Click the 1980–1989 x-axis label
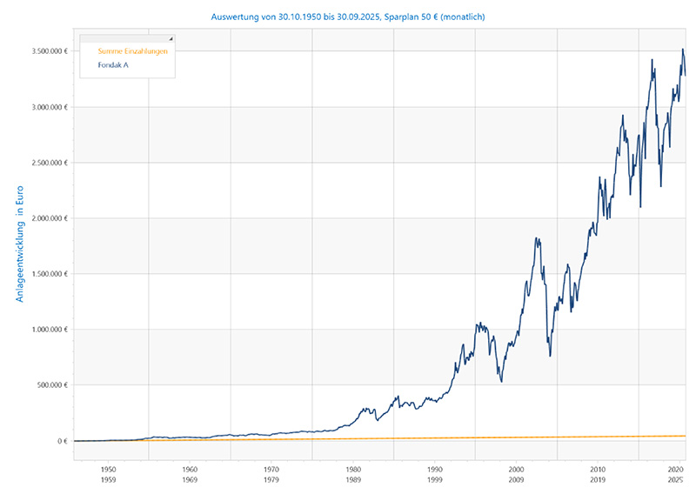The width and height of the screenshot is (696, 494). pos(352,472)
